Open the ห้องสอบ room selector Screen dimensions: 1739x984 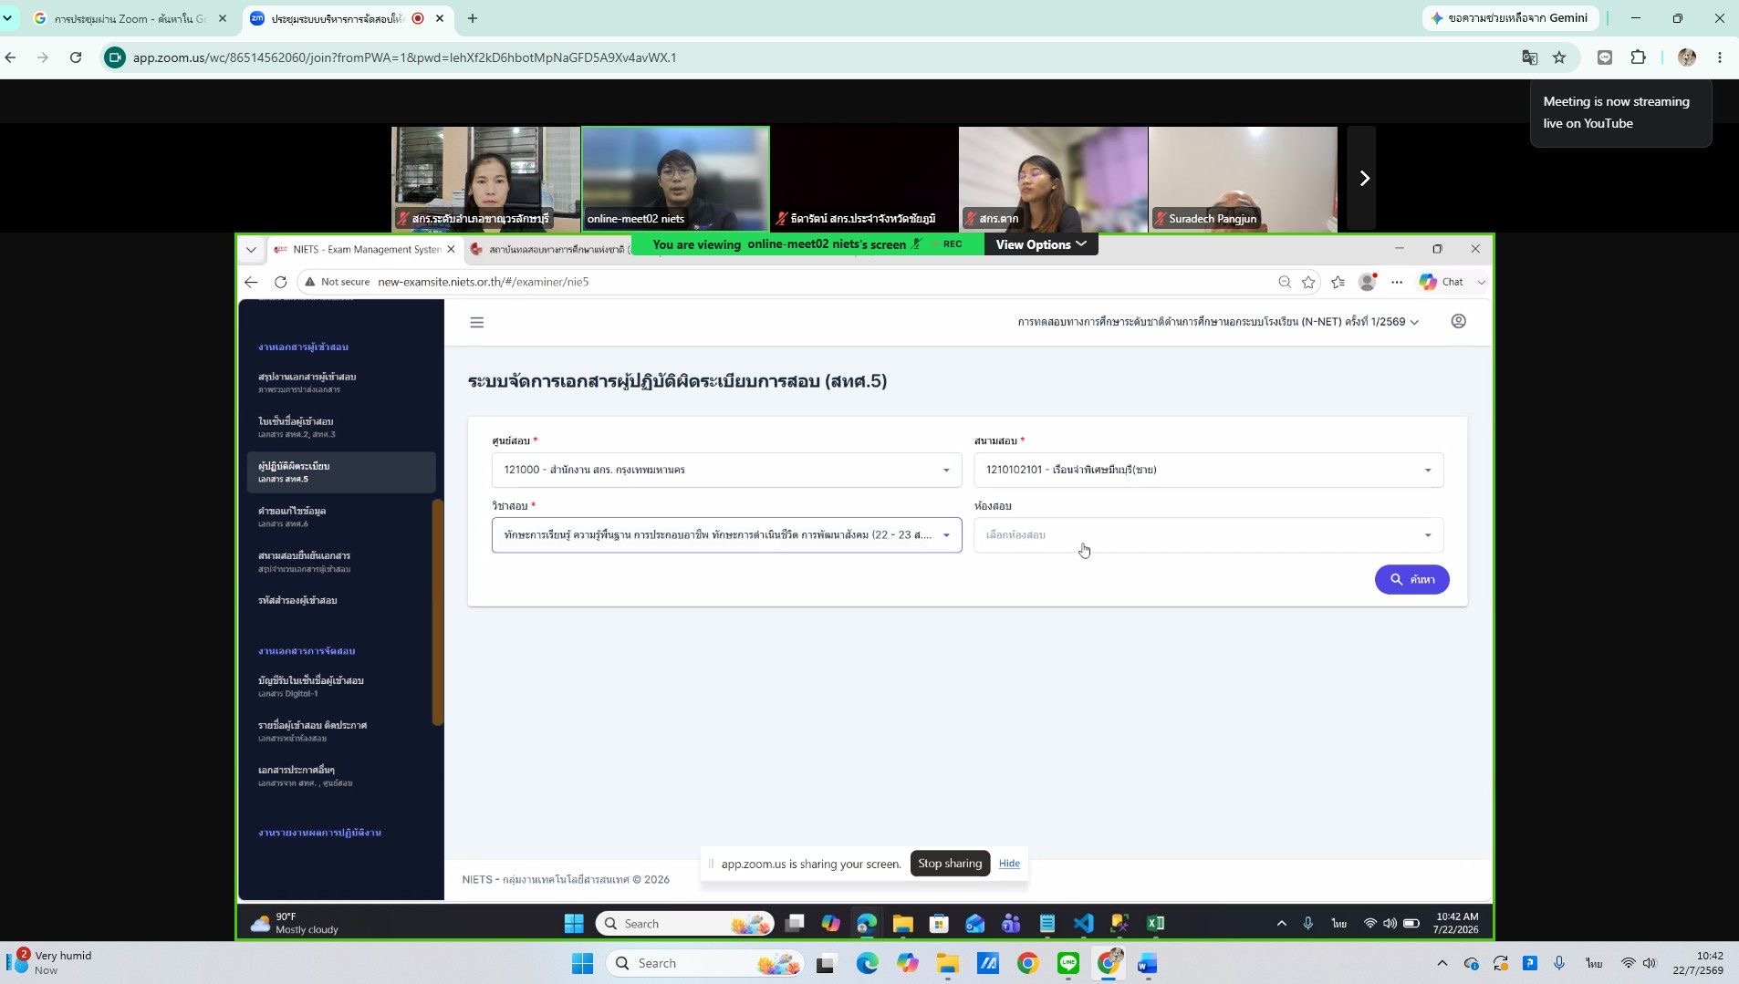tap(1208, 535)
